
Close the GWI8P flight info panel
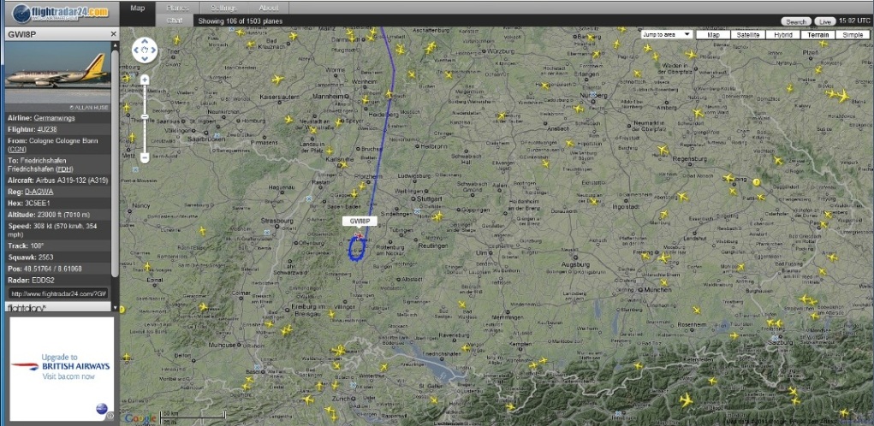113,34
